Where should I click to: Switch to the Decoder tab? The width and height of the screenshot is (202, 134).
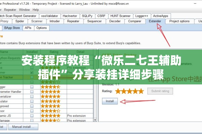point(115,21)
